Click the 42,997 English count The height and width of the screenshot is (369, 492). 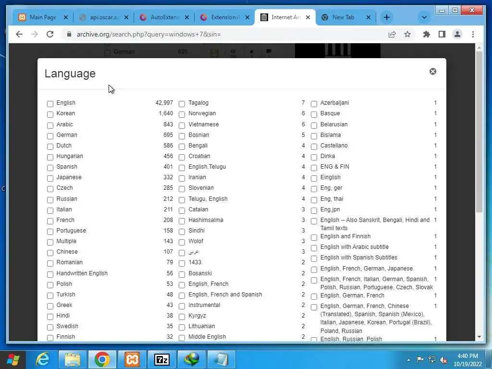164,103
